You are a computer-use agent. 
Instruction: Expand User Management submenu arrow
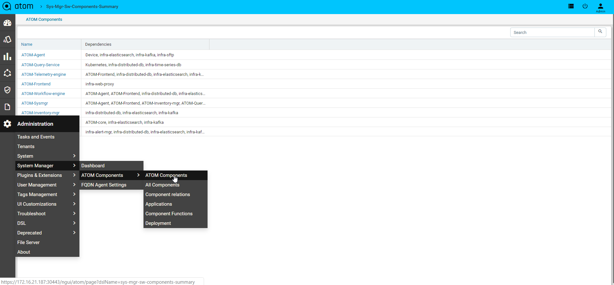pos(74,185)
